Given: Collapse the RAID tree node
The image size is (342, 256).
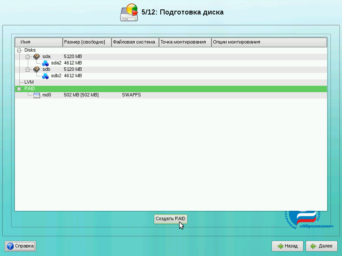Looking at the screenshot, I should pyautogui.click(x=19, y=88).
